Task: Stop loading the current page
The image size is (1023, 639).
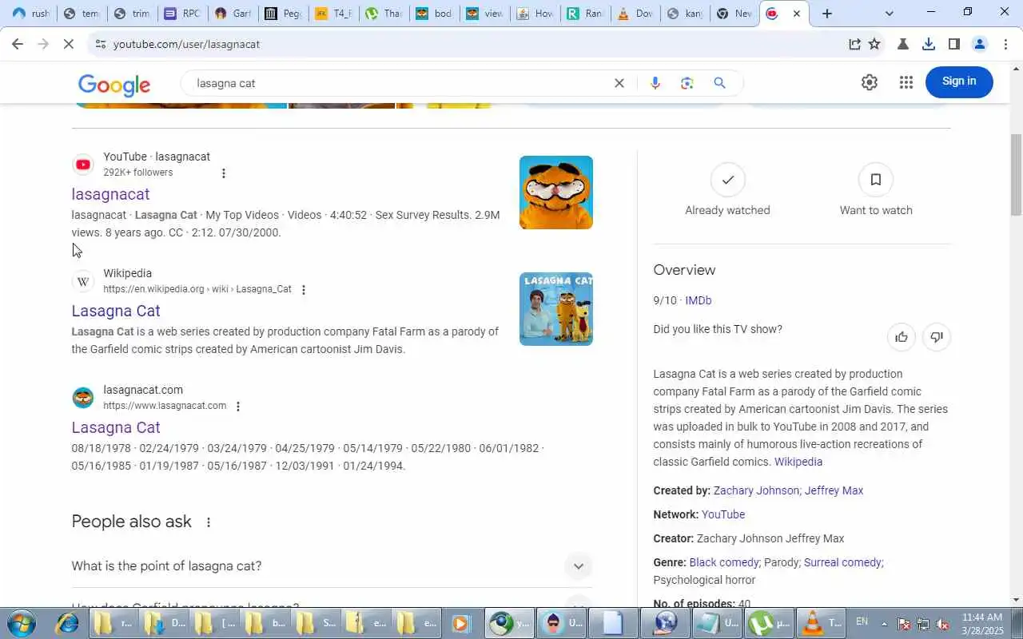Action: pos(69,44)
